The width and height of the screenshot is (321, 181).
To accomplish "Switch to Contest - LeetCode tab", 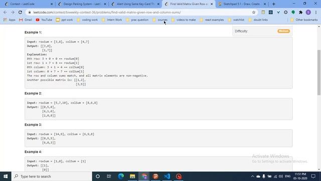I will 29,4.
